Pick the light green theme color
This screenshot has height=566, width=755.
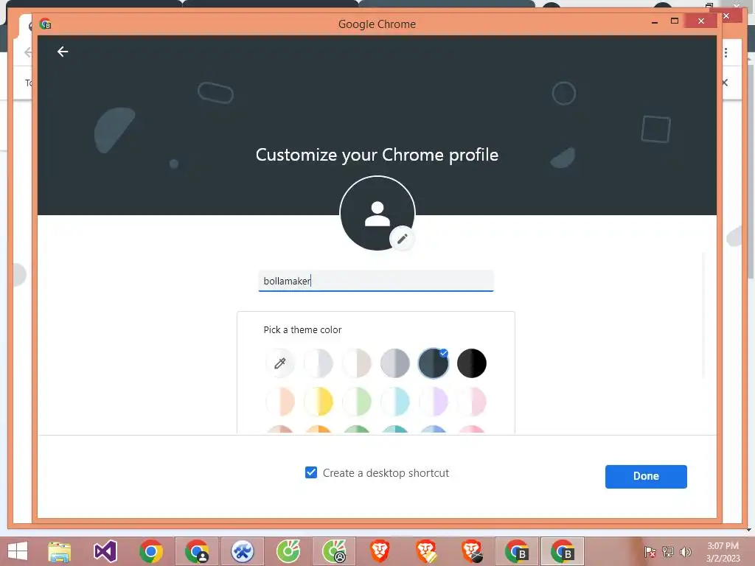point(357,402)
